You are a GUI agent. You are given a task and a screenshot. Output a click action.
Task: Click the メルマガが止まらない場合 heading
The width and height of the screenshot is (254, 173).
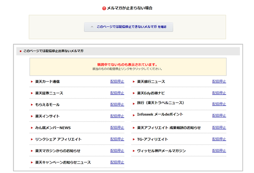130,8
